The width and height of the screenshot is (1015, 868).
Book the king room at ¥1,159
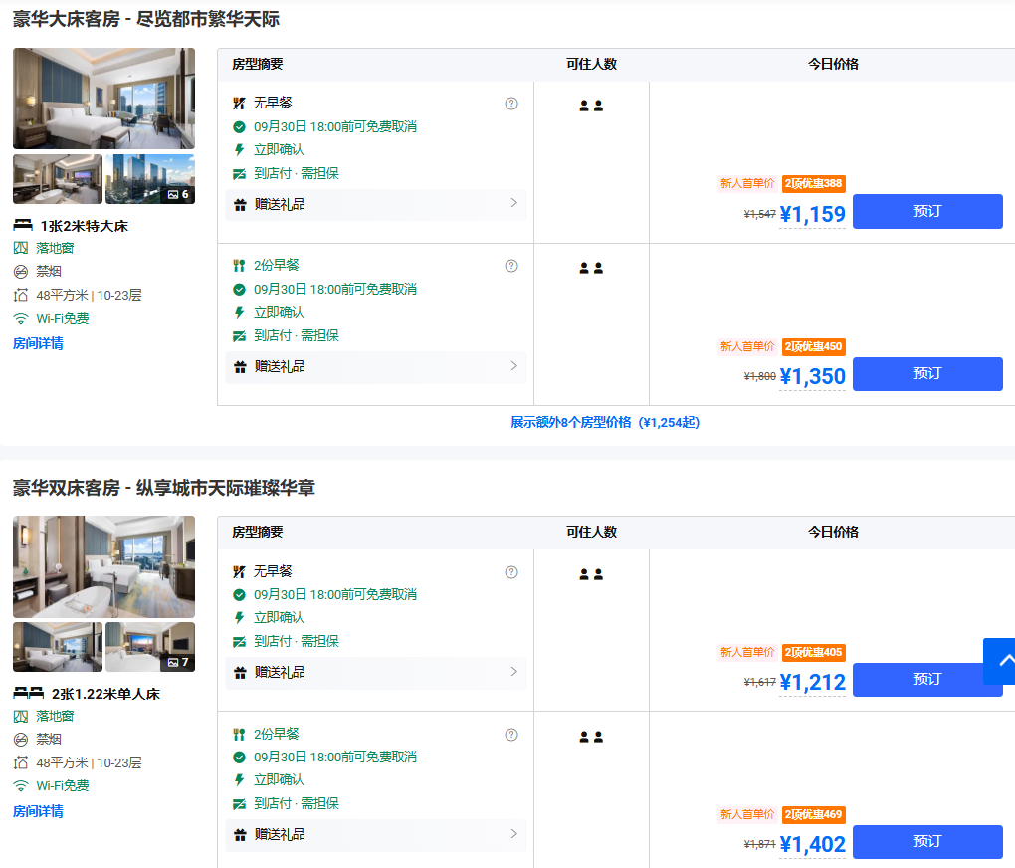click(x=926, y=211)
